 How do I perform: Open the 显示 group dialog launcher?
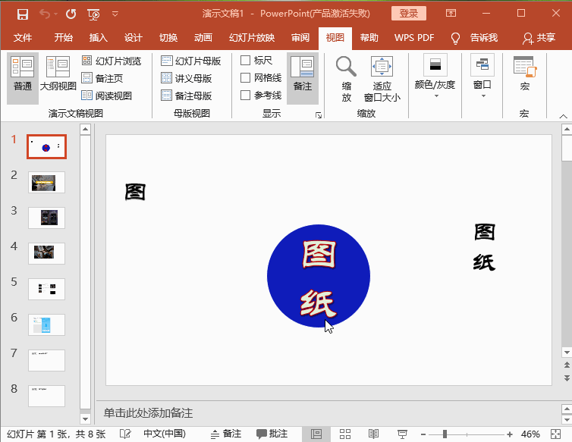point(319,115)
